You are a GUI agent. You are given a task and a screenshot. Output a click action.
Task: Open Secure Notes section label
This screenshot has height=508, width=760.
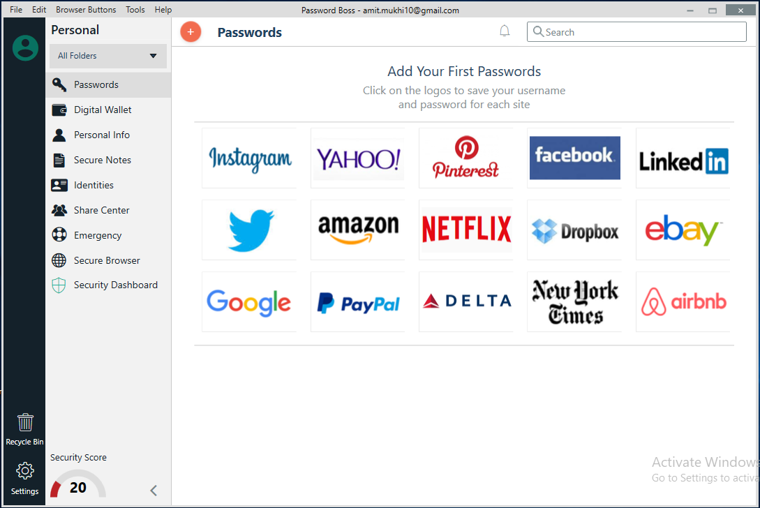[103, 160]
